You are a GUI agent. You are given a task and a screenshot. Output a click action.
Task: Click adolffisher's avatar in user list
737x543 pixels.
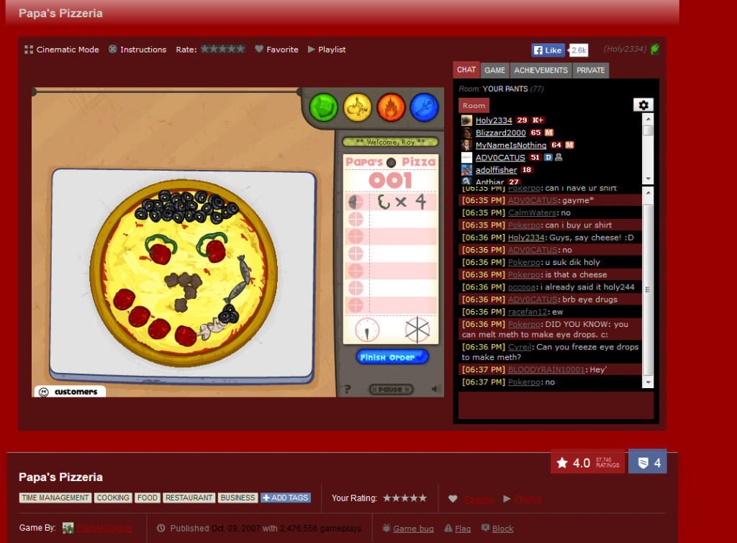(x=466, y=170)
